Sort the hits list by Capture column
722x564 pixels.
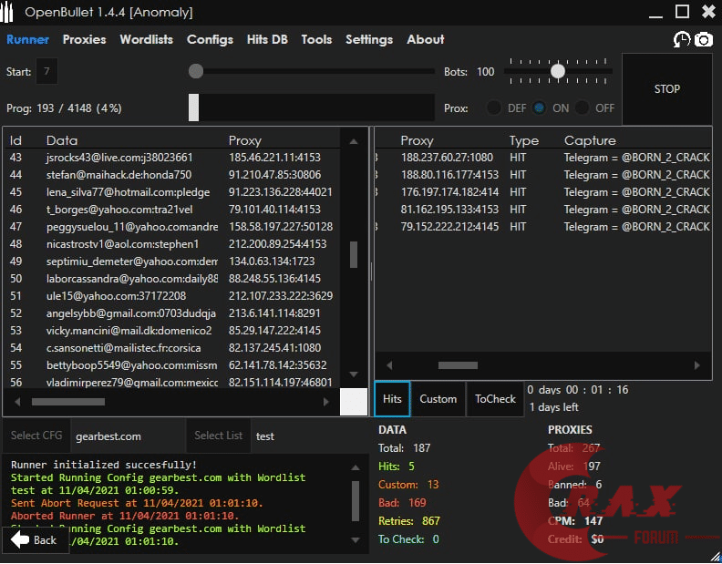(590, 140)
